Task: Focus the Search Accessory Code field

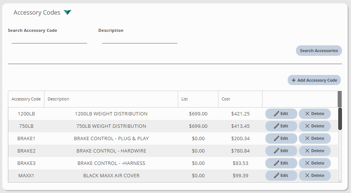Action: [x=49, y=39]
